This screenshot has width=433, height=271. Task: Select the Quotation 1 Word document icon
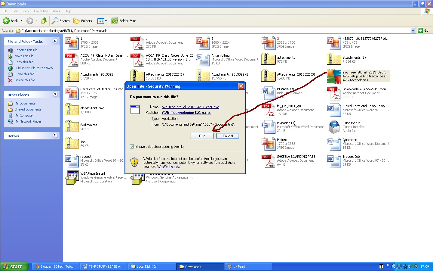(334, 144)
